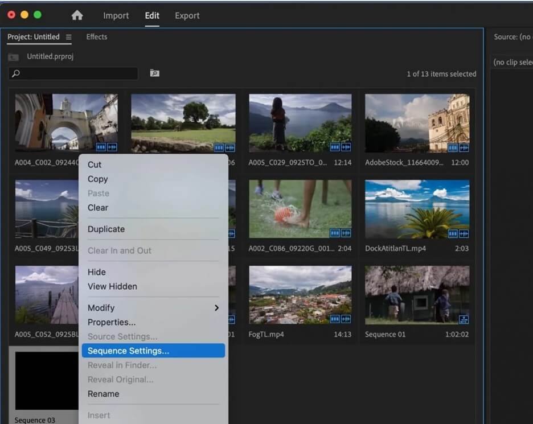The height and width of the screenshot is (424, 533).
Task: Select the A004_C002 arch clip thumbnail
Action: pyautogui.click(x=66, y=123)
